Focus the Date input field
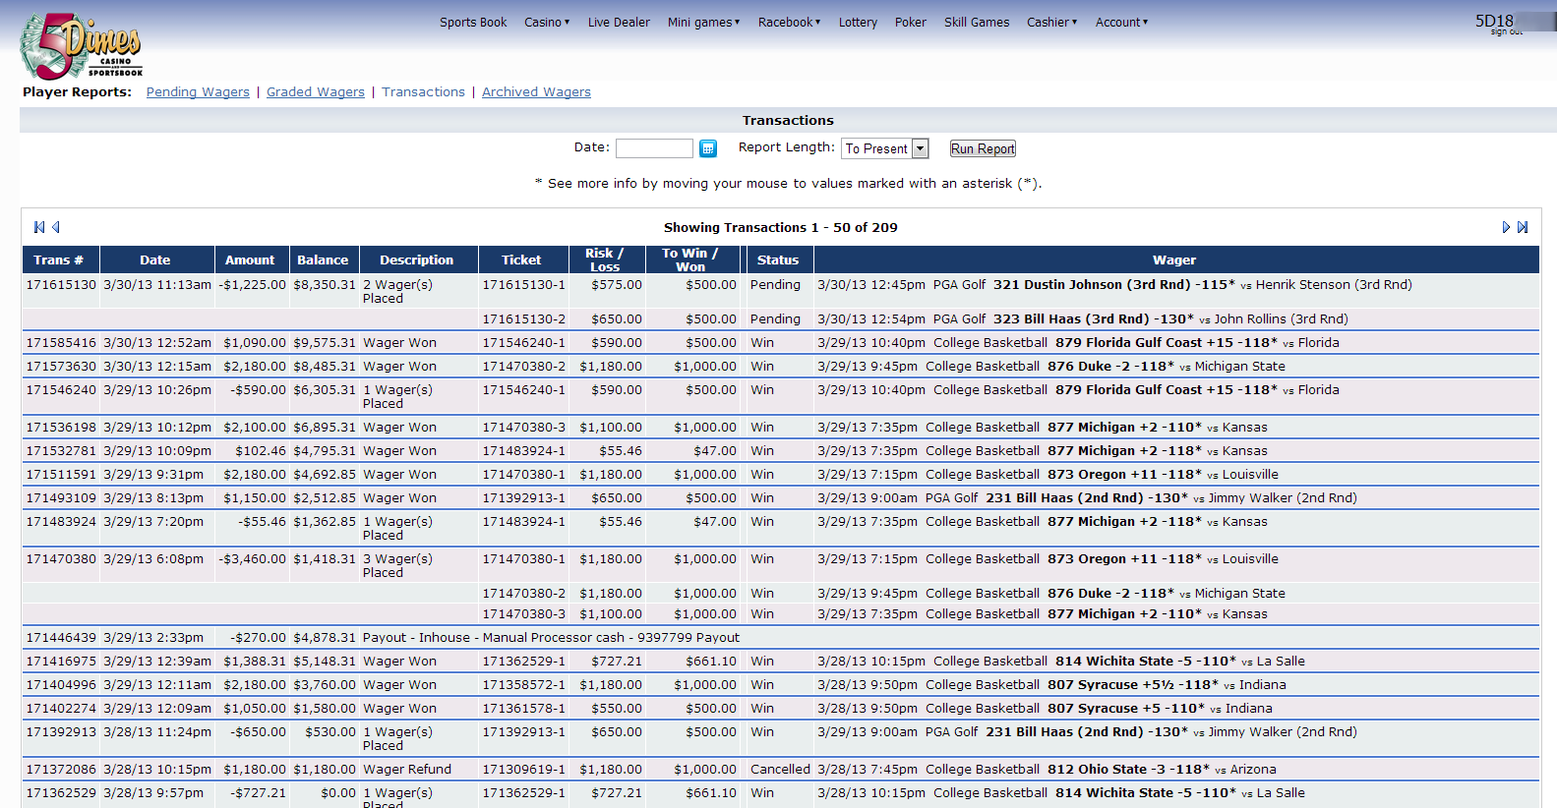The image size is (1557, 808). pos(654,148)
